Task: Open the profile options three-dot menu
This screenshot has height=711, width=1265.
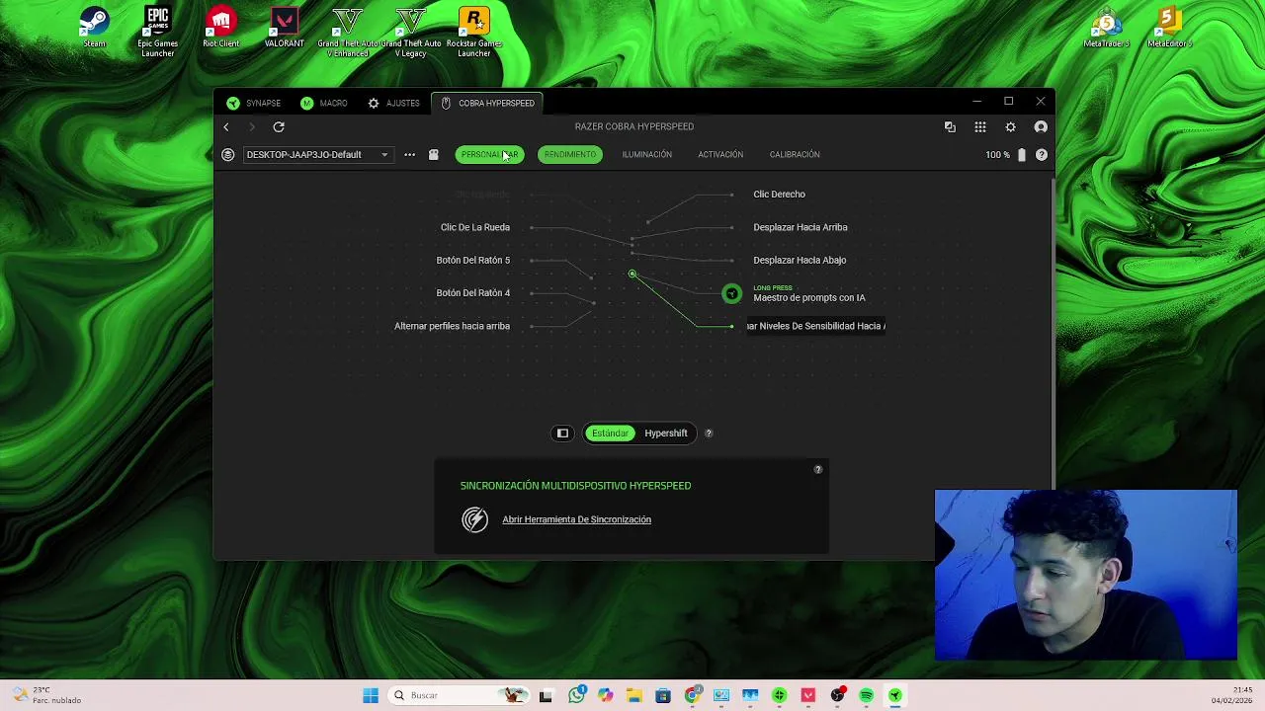Action: point(409,154)
